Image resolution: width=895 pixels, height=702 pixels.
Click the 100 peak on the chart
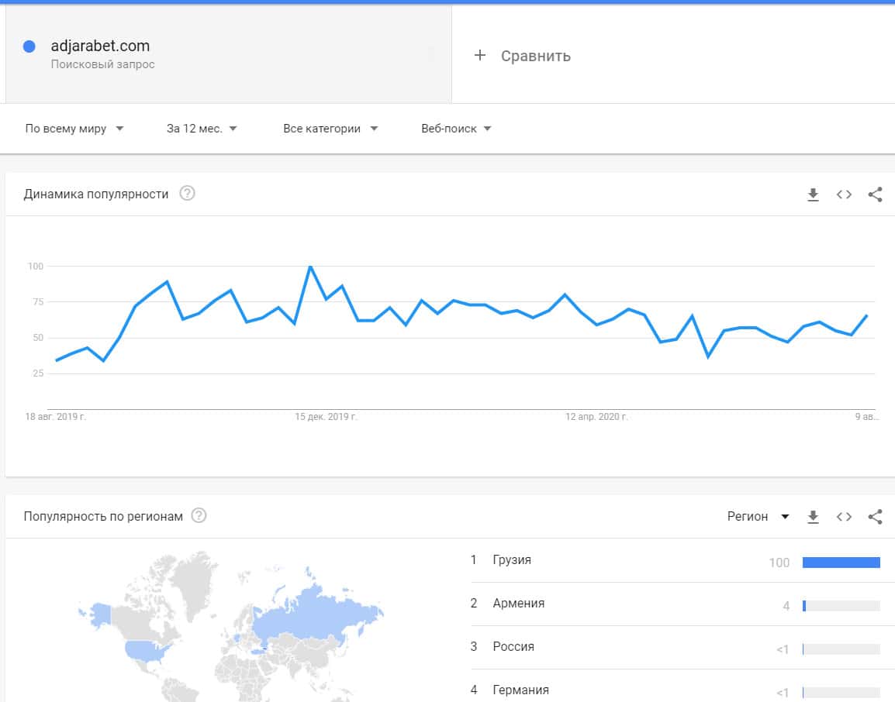point(310,267)
